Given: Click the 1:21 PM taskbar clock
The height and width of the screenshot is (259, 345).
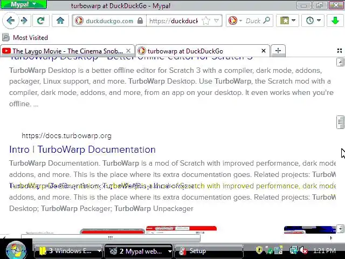Looking at the screenshot, I should [325, 250].
